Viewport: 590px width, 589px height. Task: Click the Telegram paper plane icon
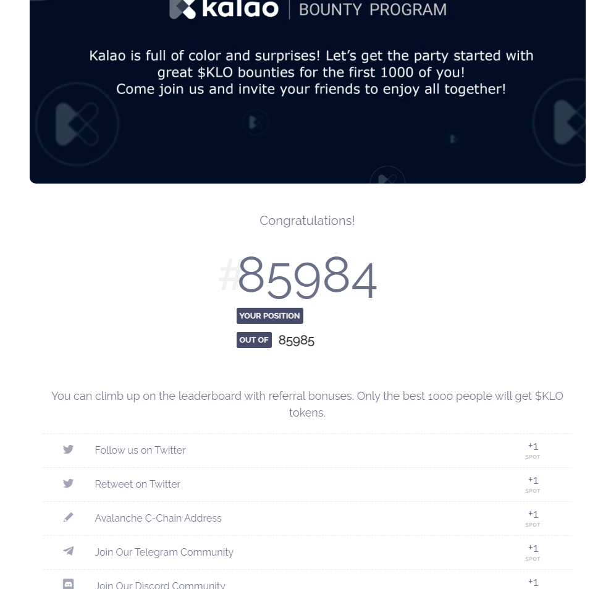(68, 551)
